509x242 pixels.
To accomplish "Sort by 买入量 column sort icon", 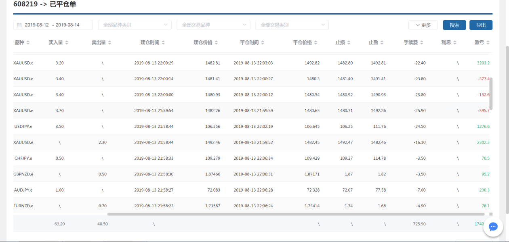I will click(67, 43).
